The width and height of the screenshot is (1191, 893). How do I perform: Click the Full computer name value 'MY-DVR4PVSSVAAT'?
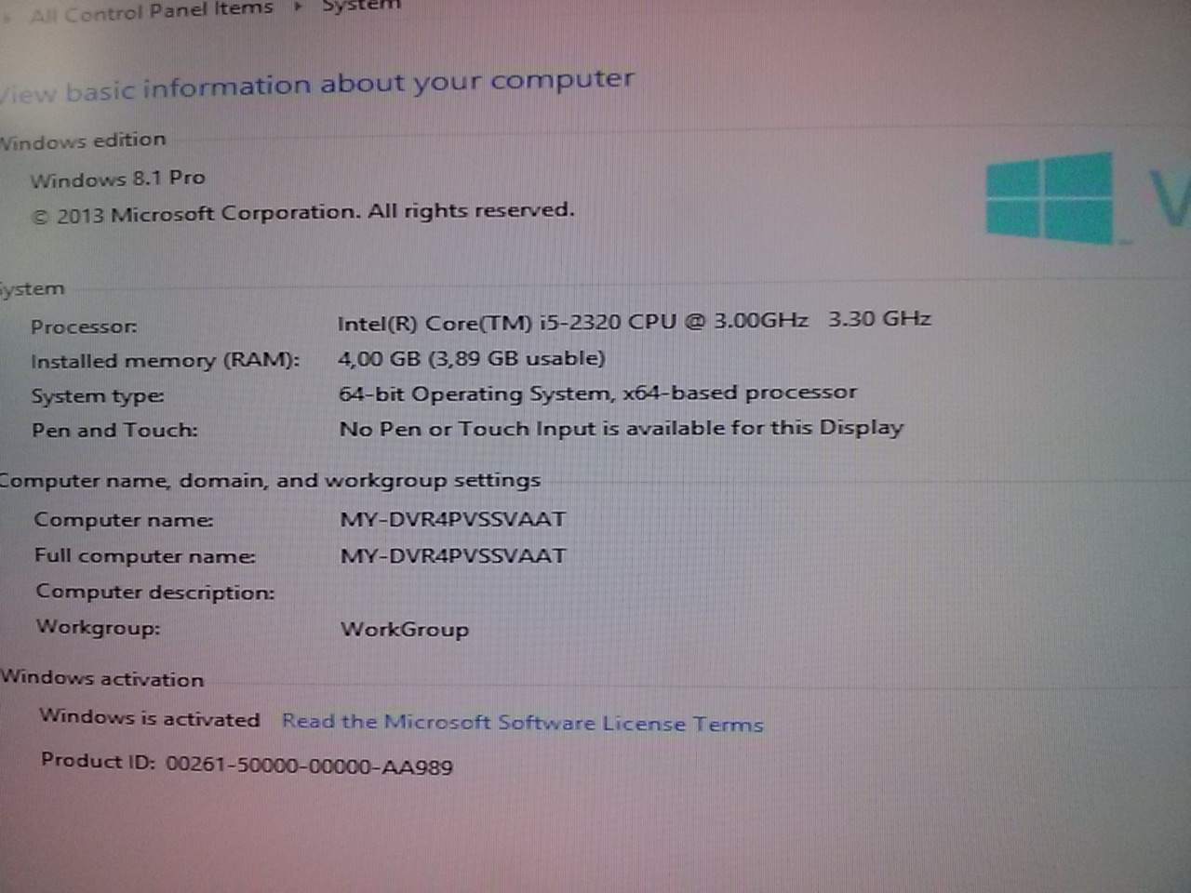click(452, 555)
